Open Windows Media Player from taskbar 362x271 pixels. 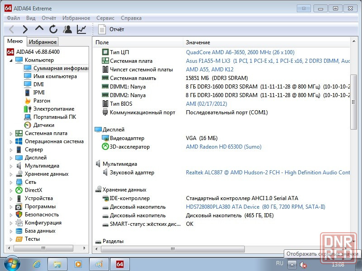(x=78, y=264)
